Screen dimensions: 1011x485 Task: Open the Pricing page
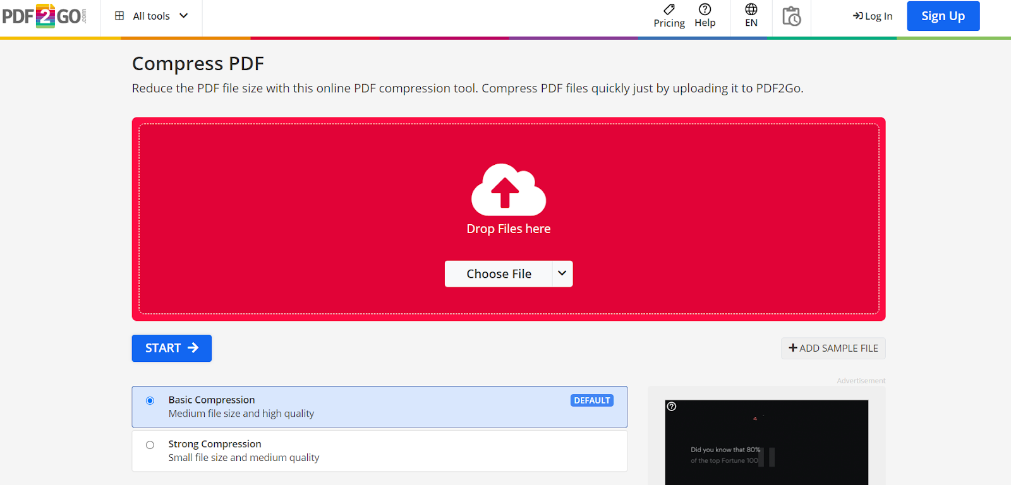[669, 16]
